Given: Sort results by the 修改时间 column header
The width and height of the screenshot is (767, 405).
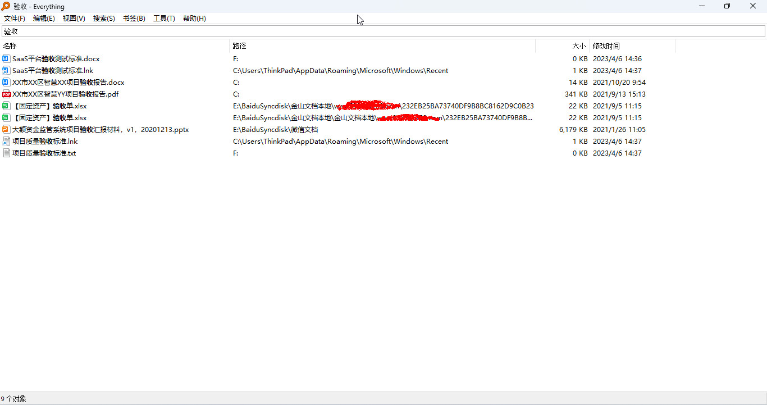Looking at the screenshot, I should click(632, 46).
